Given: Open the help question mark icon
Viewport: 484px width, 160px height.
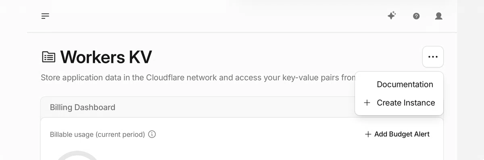Looking at the screenshot, I should click(x=416, y=16).
